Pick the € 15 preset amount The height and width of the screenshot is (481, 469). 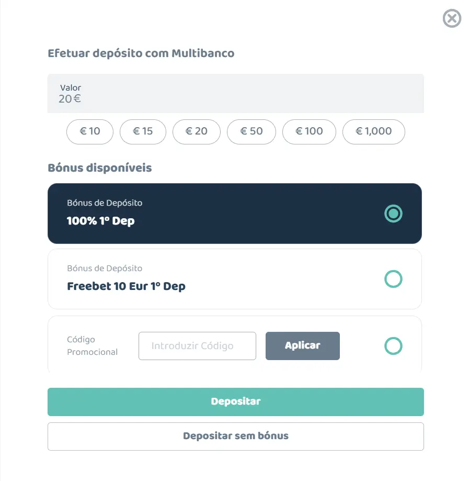click(x=143, y=131)
